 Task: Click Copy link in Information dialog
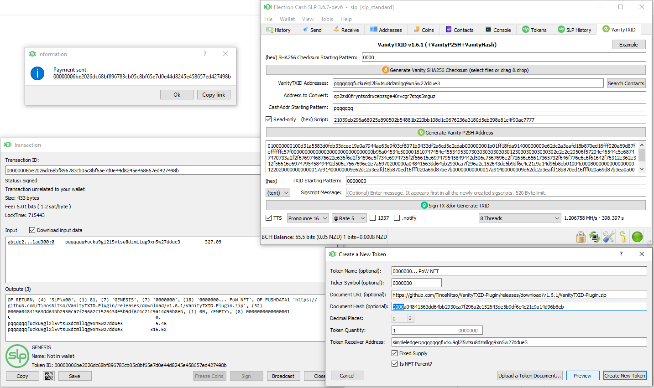coord(214,94)
